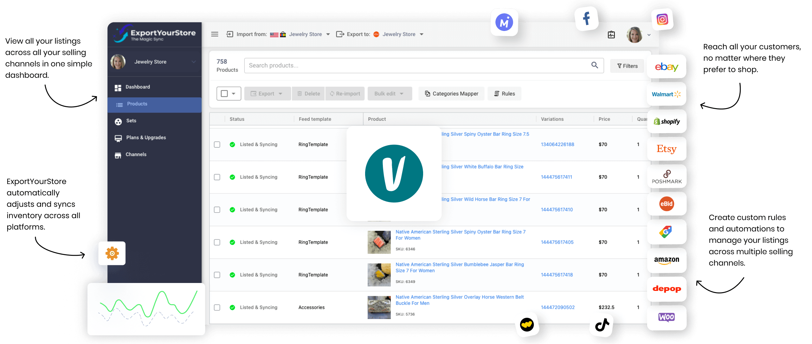This screenshot has height=344, width=812.
Task: Click the eBay channel logo
Action: (666, 67)
